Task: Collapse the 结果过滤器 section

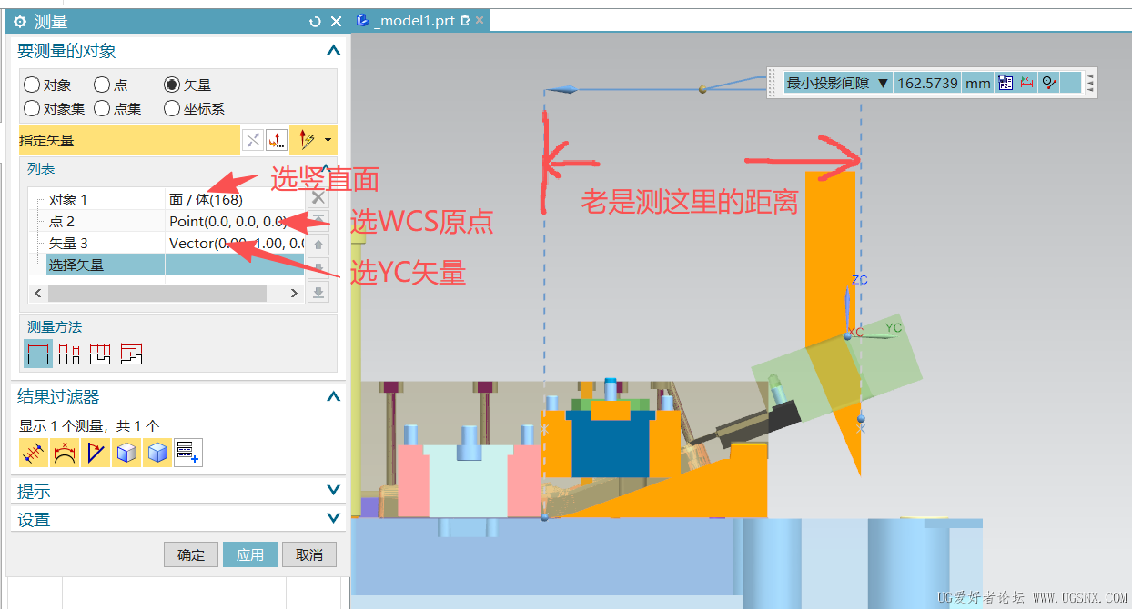Action: click(333, 396)
